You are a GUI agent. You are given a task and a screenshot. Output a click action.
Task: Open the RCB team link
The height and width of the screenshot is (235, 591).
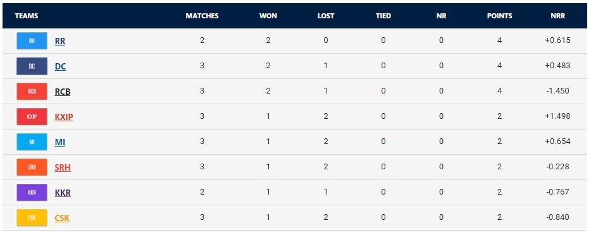click(x=63, y=92)
